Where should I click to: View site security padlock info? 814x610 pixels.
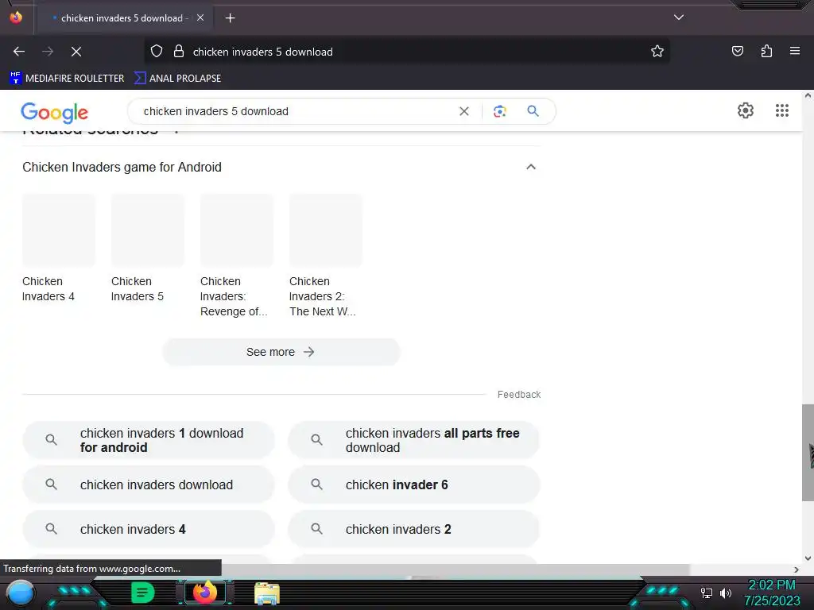(x=179, y=52)
